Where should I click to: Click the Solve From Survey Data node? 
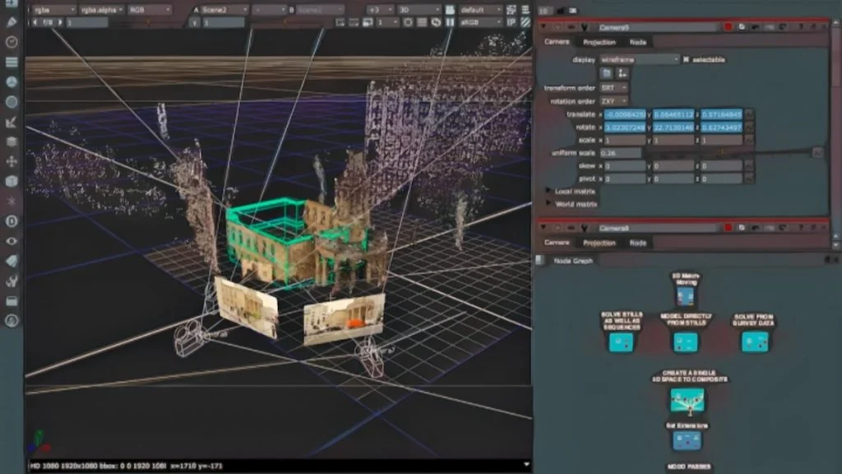[754, 342]
